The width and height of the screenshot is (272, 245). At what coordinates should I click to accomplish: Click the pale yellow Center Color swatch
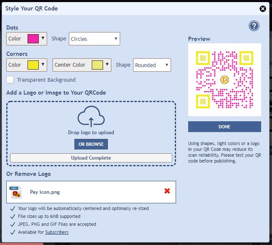[97, 65]
